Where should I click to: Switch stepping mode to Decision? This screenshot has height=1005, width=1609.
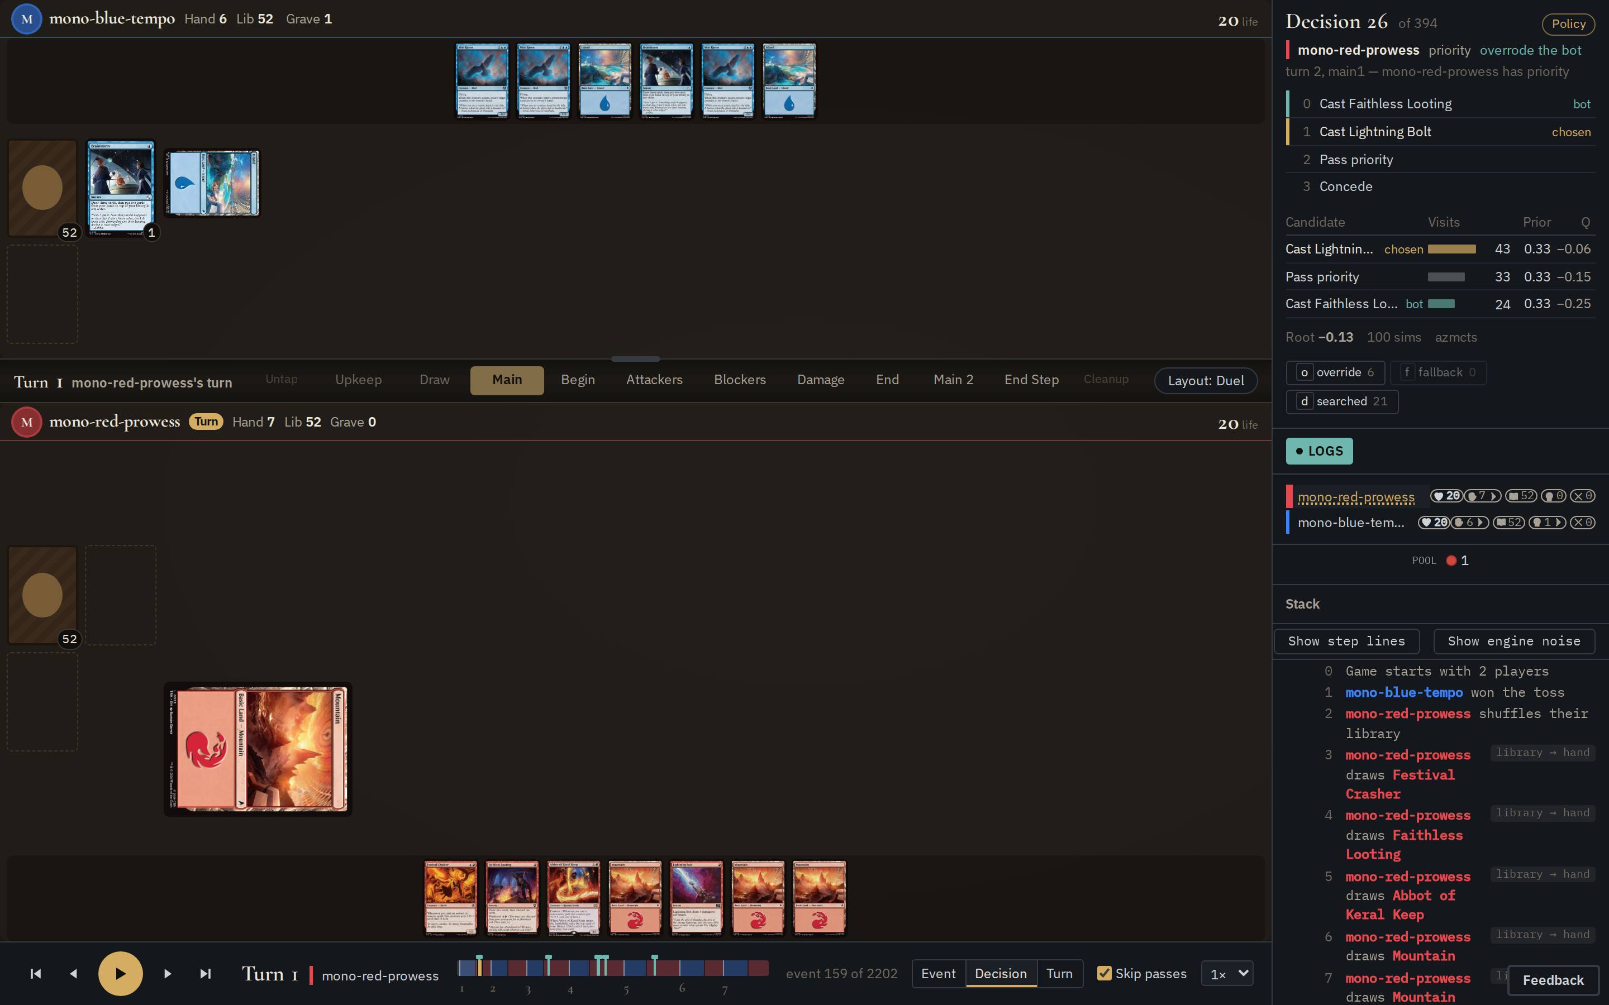coord(1001,974)
